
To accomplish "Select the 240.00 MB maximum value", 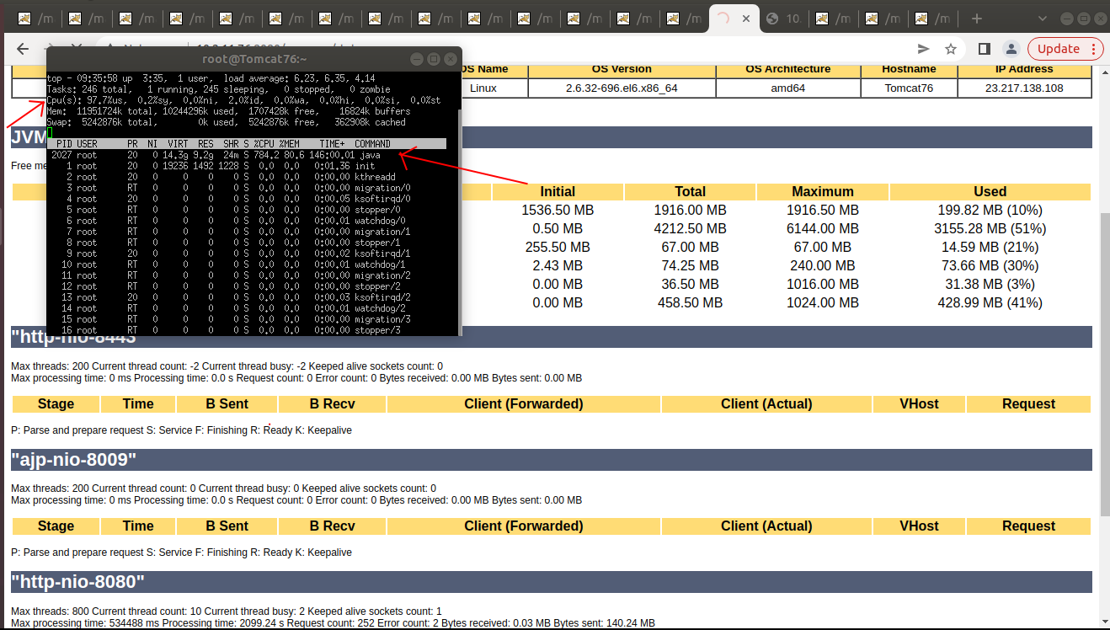I will click(x=823, y=265).
